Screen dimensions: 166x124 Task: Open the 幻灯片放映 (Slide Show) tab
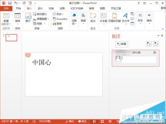click(x=77, y=8)
